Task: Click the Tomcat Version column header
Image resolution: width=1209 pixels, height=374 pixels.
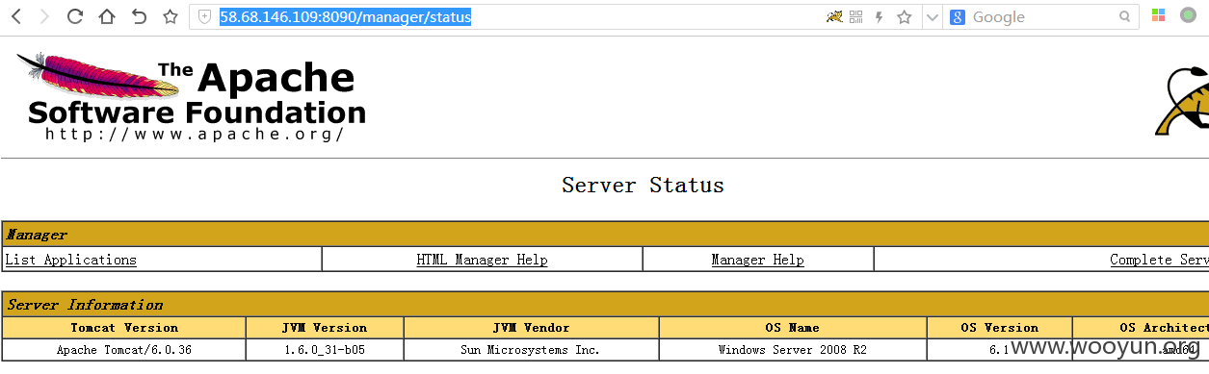Action: coord(124,328)
